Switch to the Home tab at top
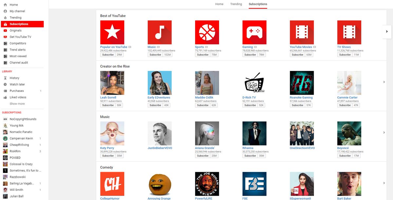 219,4
